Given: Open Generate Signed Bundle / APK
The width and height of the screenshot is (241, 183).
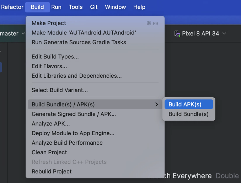Looking at the screenshot, I should (74, 114).
